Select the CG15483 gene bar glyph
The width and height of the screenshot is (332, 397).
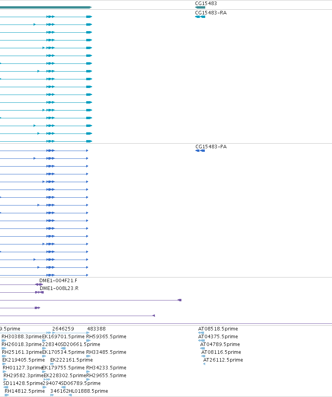[200, 7]
